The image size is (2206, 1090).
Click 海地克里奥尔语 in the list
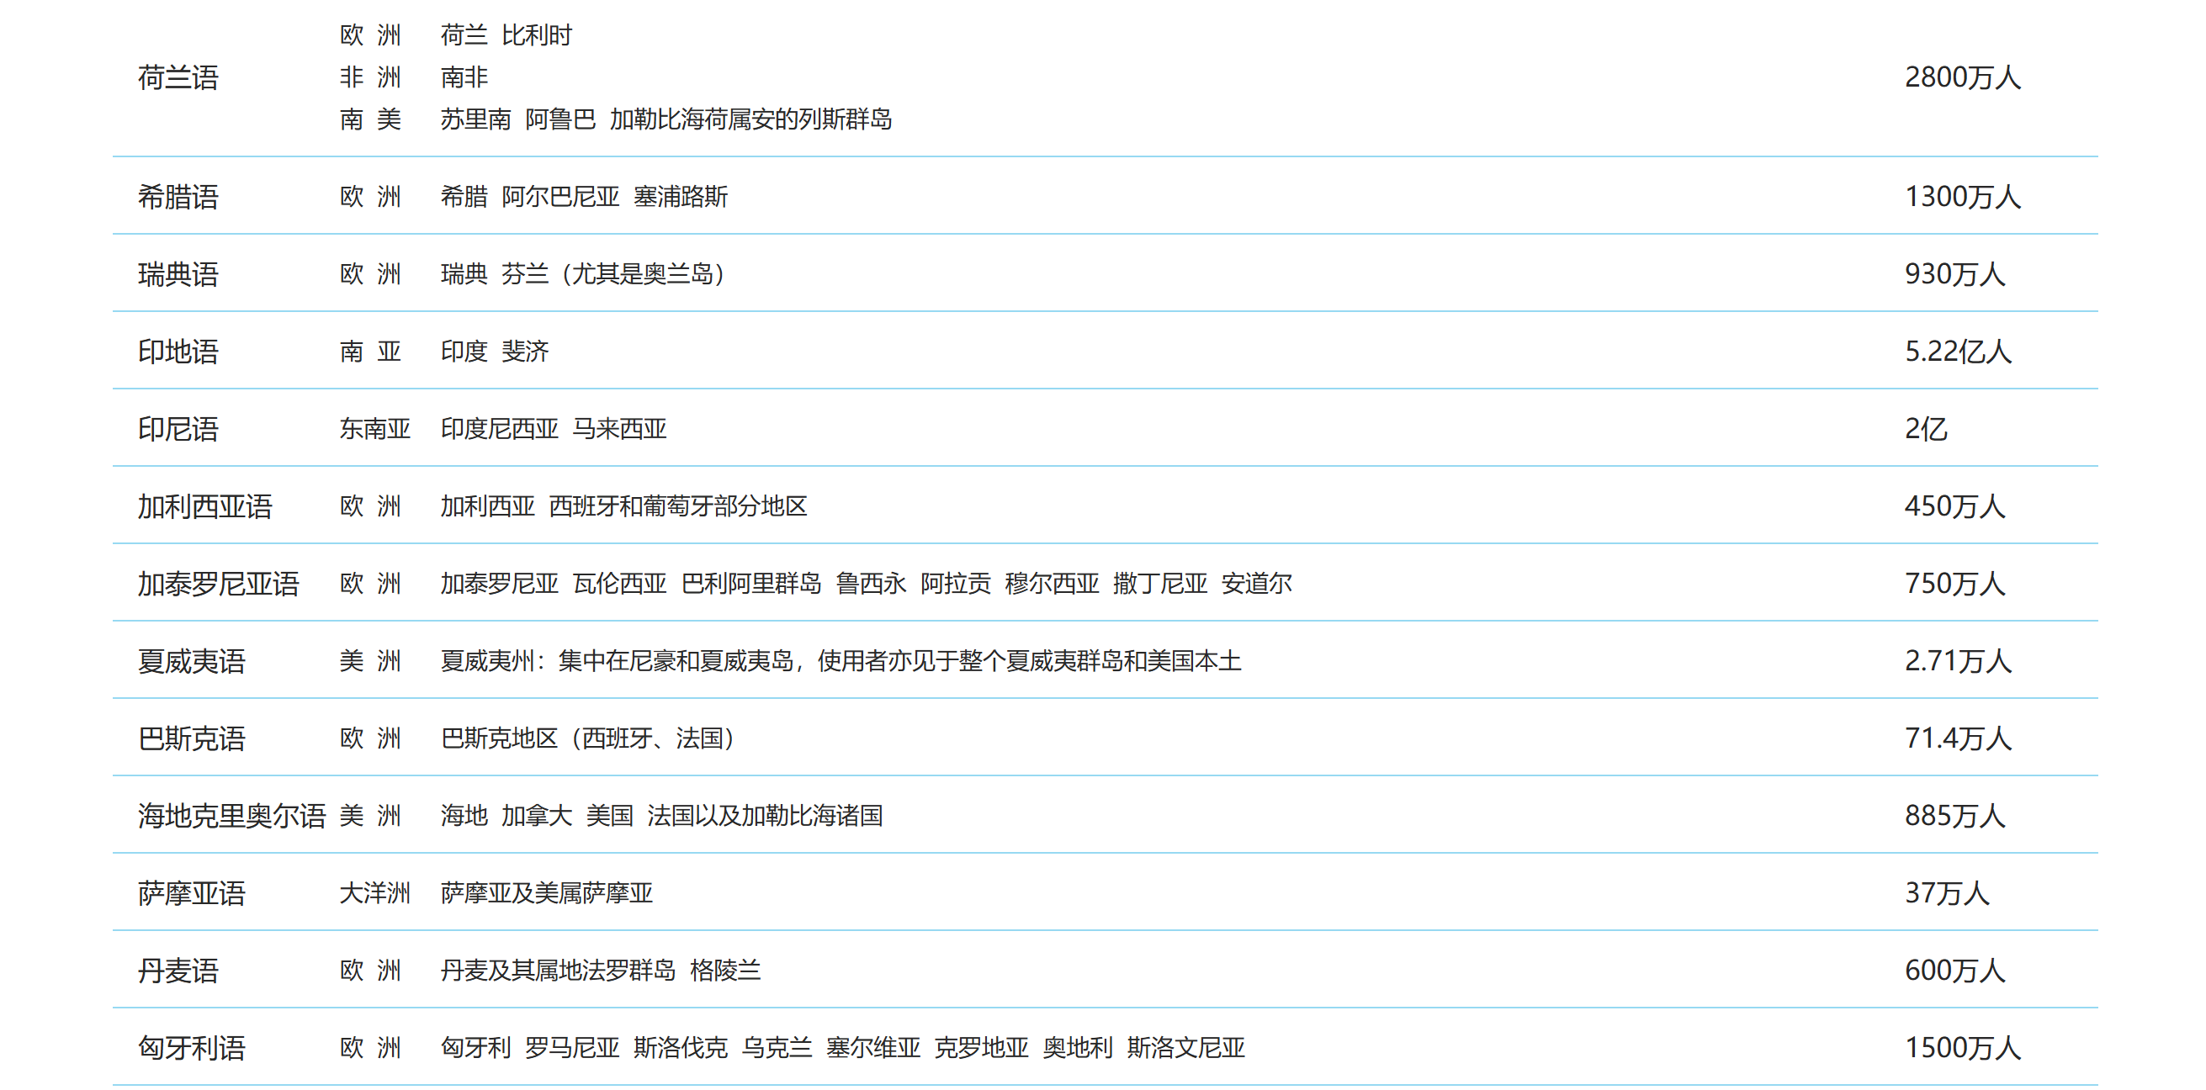[231, 816]
